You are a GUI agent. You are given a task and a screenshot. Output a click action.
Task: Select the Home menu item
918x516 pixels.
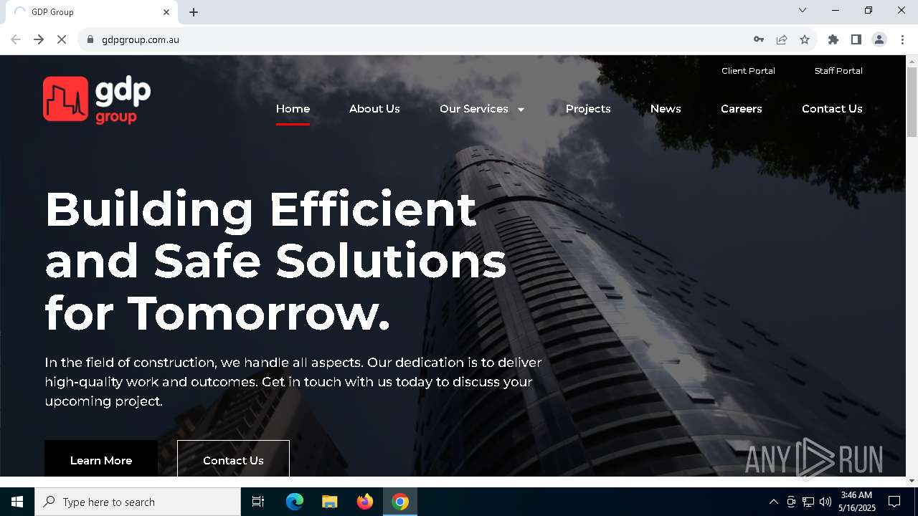coord(293,109)
